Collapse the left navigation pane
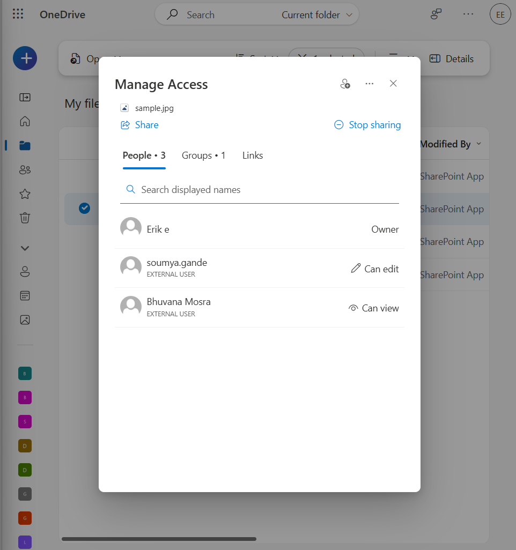Image resolution: width=516 pixels, height=550 pixels. 25,97
